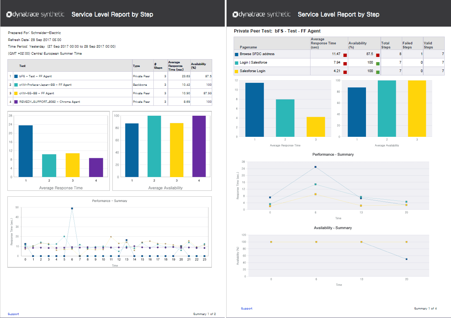Click the blue point at 20 in Availability - Summary chart

pos(406,259)
